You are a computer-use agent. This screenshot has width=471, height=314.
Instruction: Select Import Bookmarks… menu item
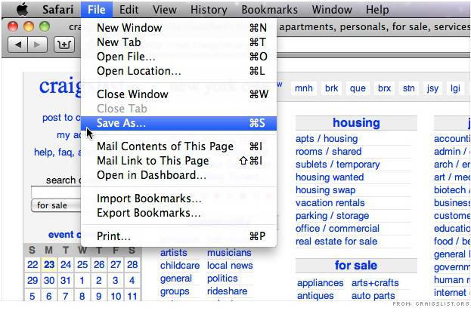tap(178, 199)
